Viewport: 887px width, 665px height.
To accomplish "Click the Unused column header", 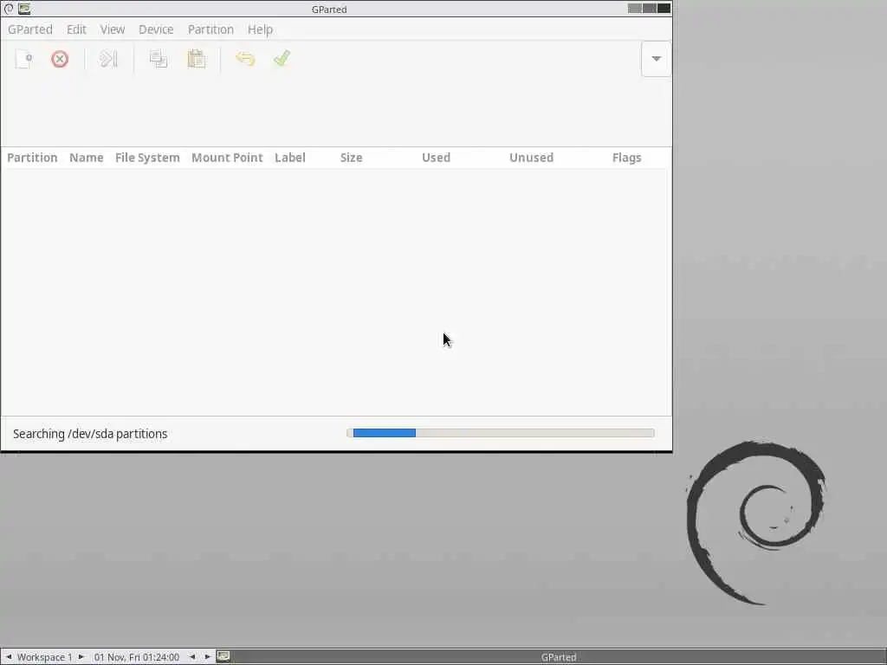I will tap(531, 158).
